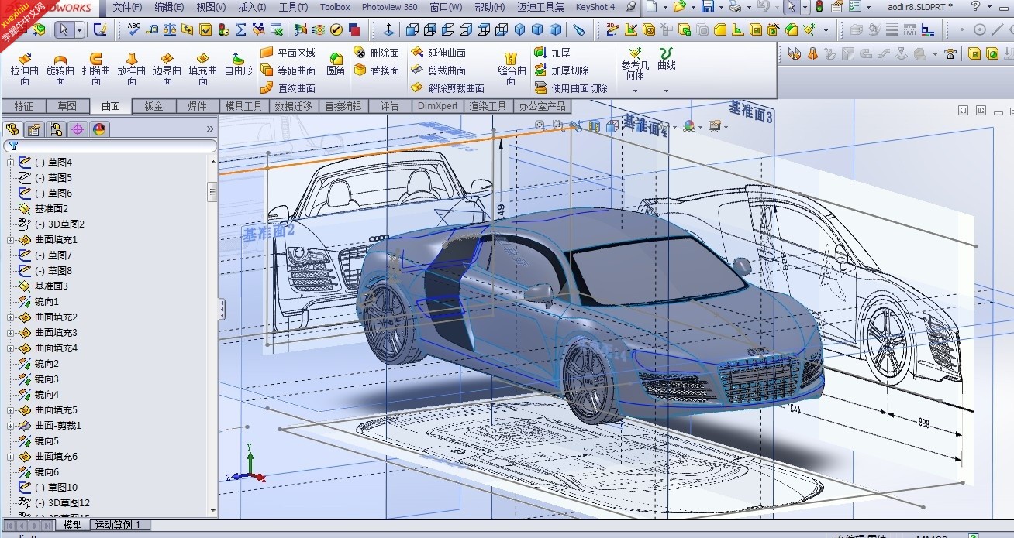Click the mass properties balance-scale icon
This screenshot has height=538, width=1014.
click(x=170, y=29)
